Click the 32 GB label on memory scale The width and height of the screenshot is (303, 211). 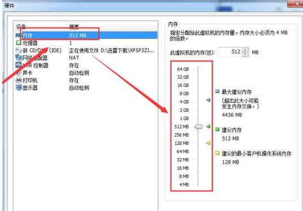pyautogui.click(x=183, y=77)
